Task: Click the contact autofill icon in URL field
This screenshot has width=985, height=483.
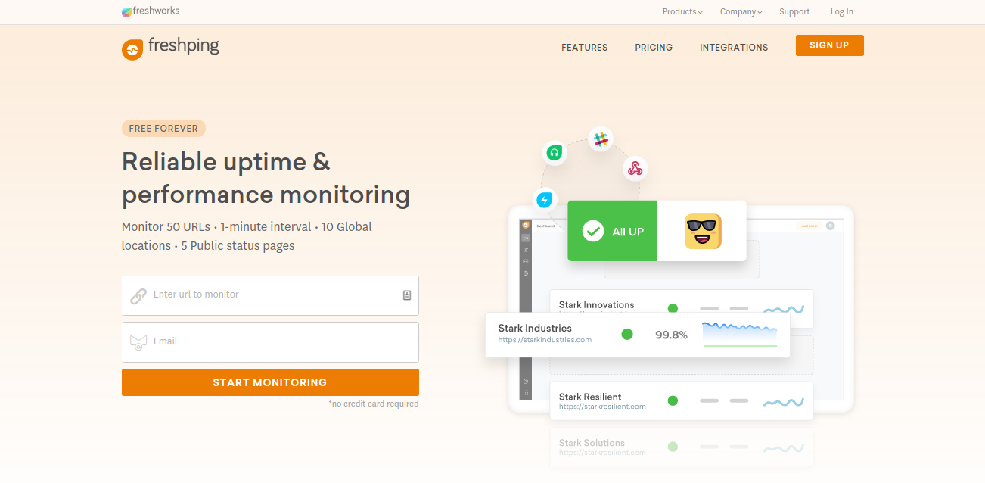Action: 407,295
